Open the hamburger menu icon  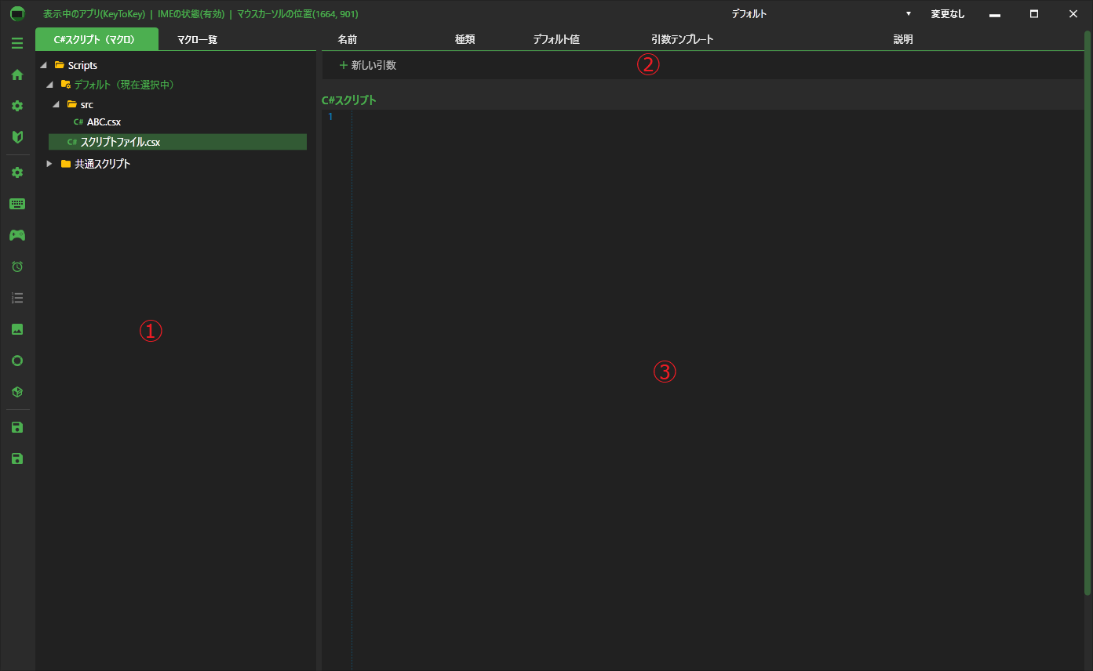(17, 43)
